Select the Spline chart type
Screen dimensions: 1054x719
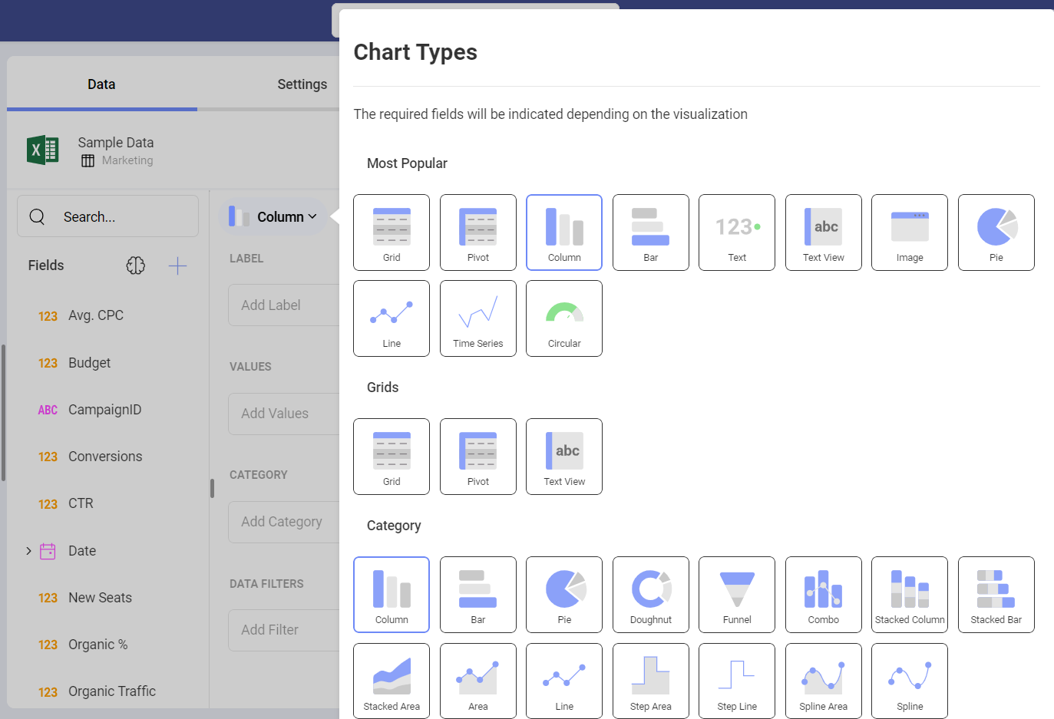tap(910, 681)
